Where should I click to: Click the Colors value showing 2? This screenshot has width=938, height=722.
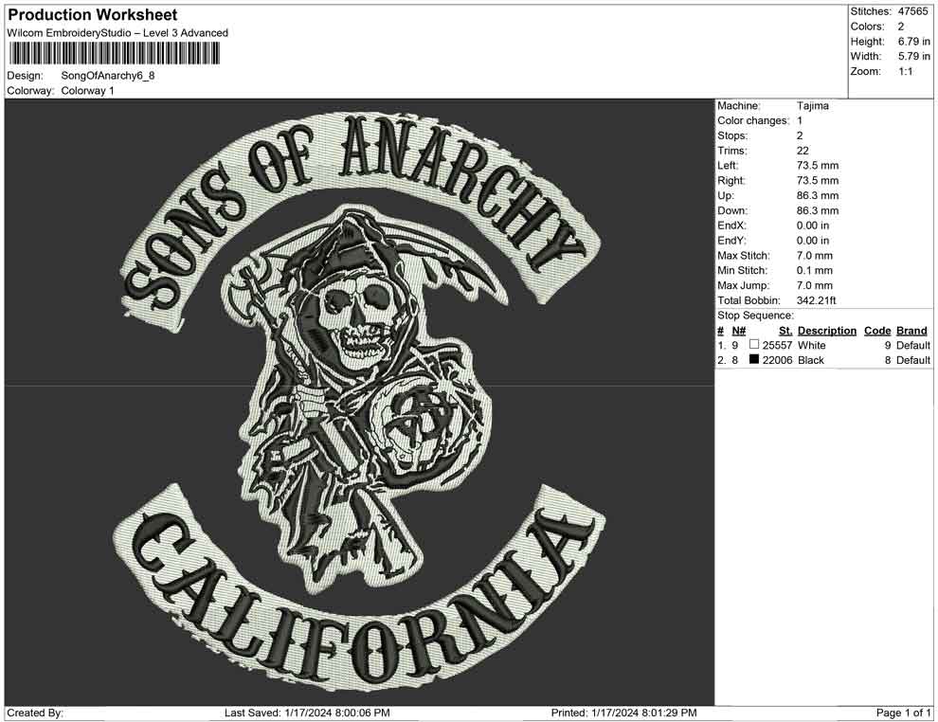902,27
